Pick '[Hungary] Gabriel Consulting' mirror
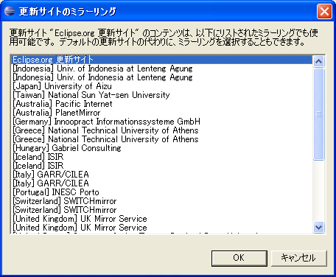The height and width of the screenshot is (277, 336). [162, 148]
